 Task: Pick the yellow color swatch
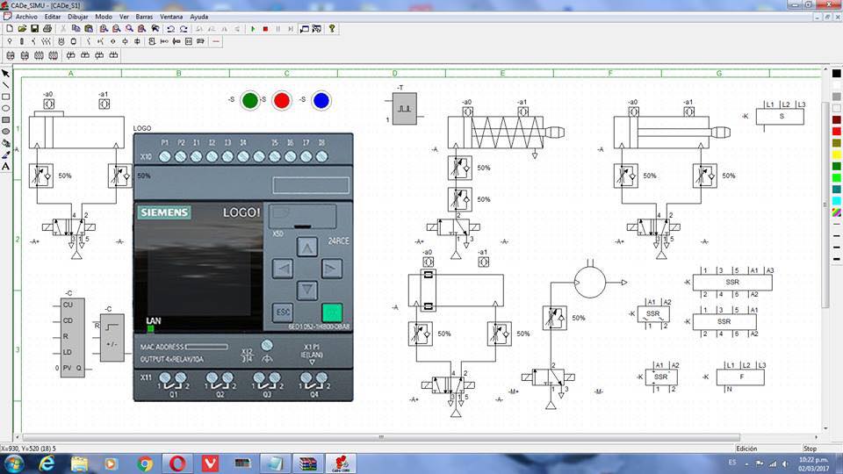837,154
